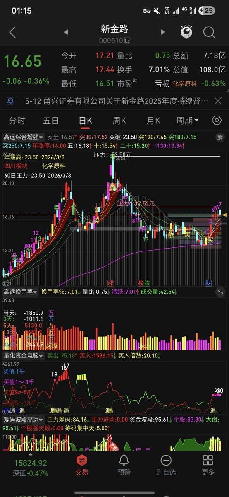Screen dimensions: 229x497
Task: Tap the 筹 chip distribution icon
Action: pyautogui.click(x=220, y=137)
